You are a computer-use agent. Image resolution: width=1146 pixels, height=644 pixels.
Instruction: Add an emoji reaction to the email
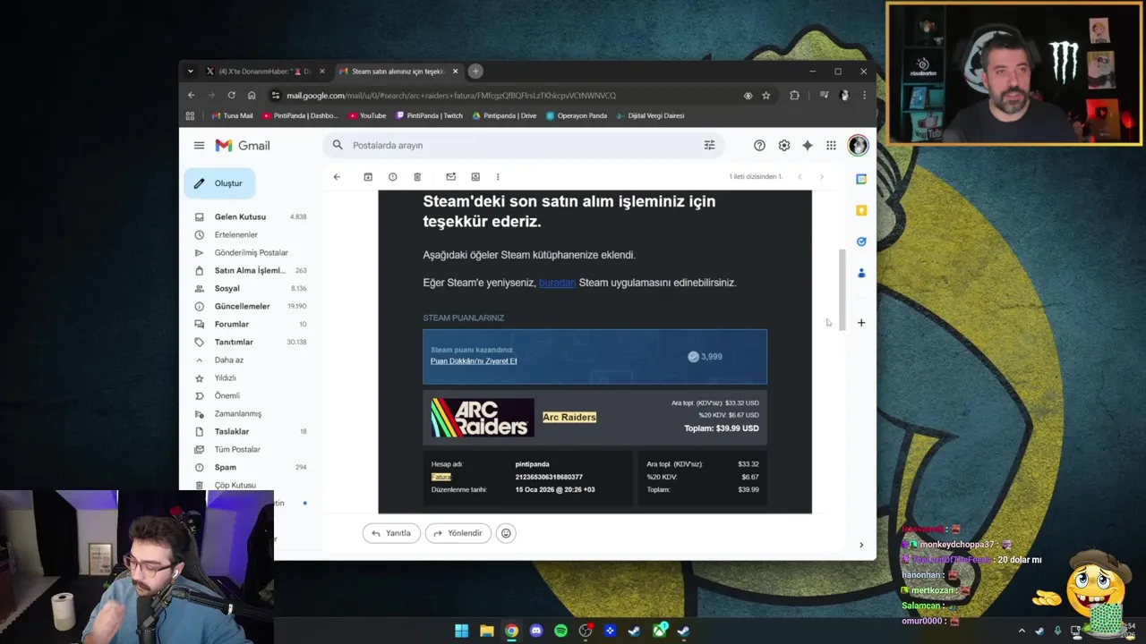506,533
